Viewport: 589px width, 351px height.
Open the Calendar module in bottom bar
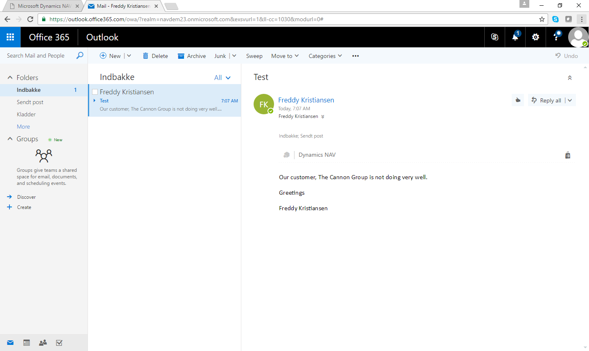[x=27, y=343]
